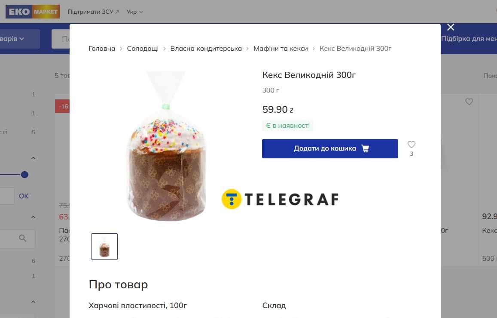This screenshot has height=318, width=497.
Task: Open the Мафіни та кекси breadcrumb
Action: (x=281, y=49)
